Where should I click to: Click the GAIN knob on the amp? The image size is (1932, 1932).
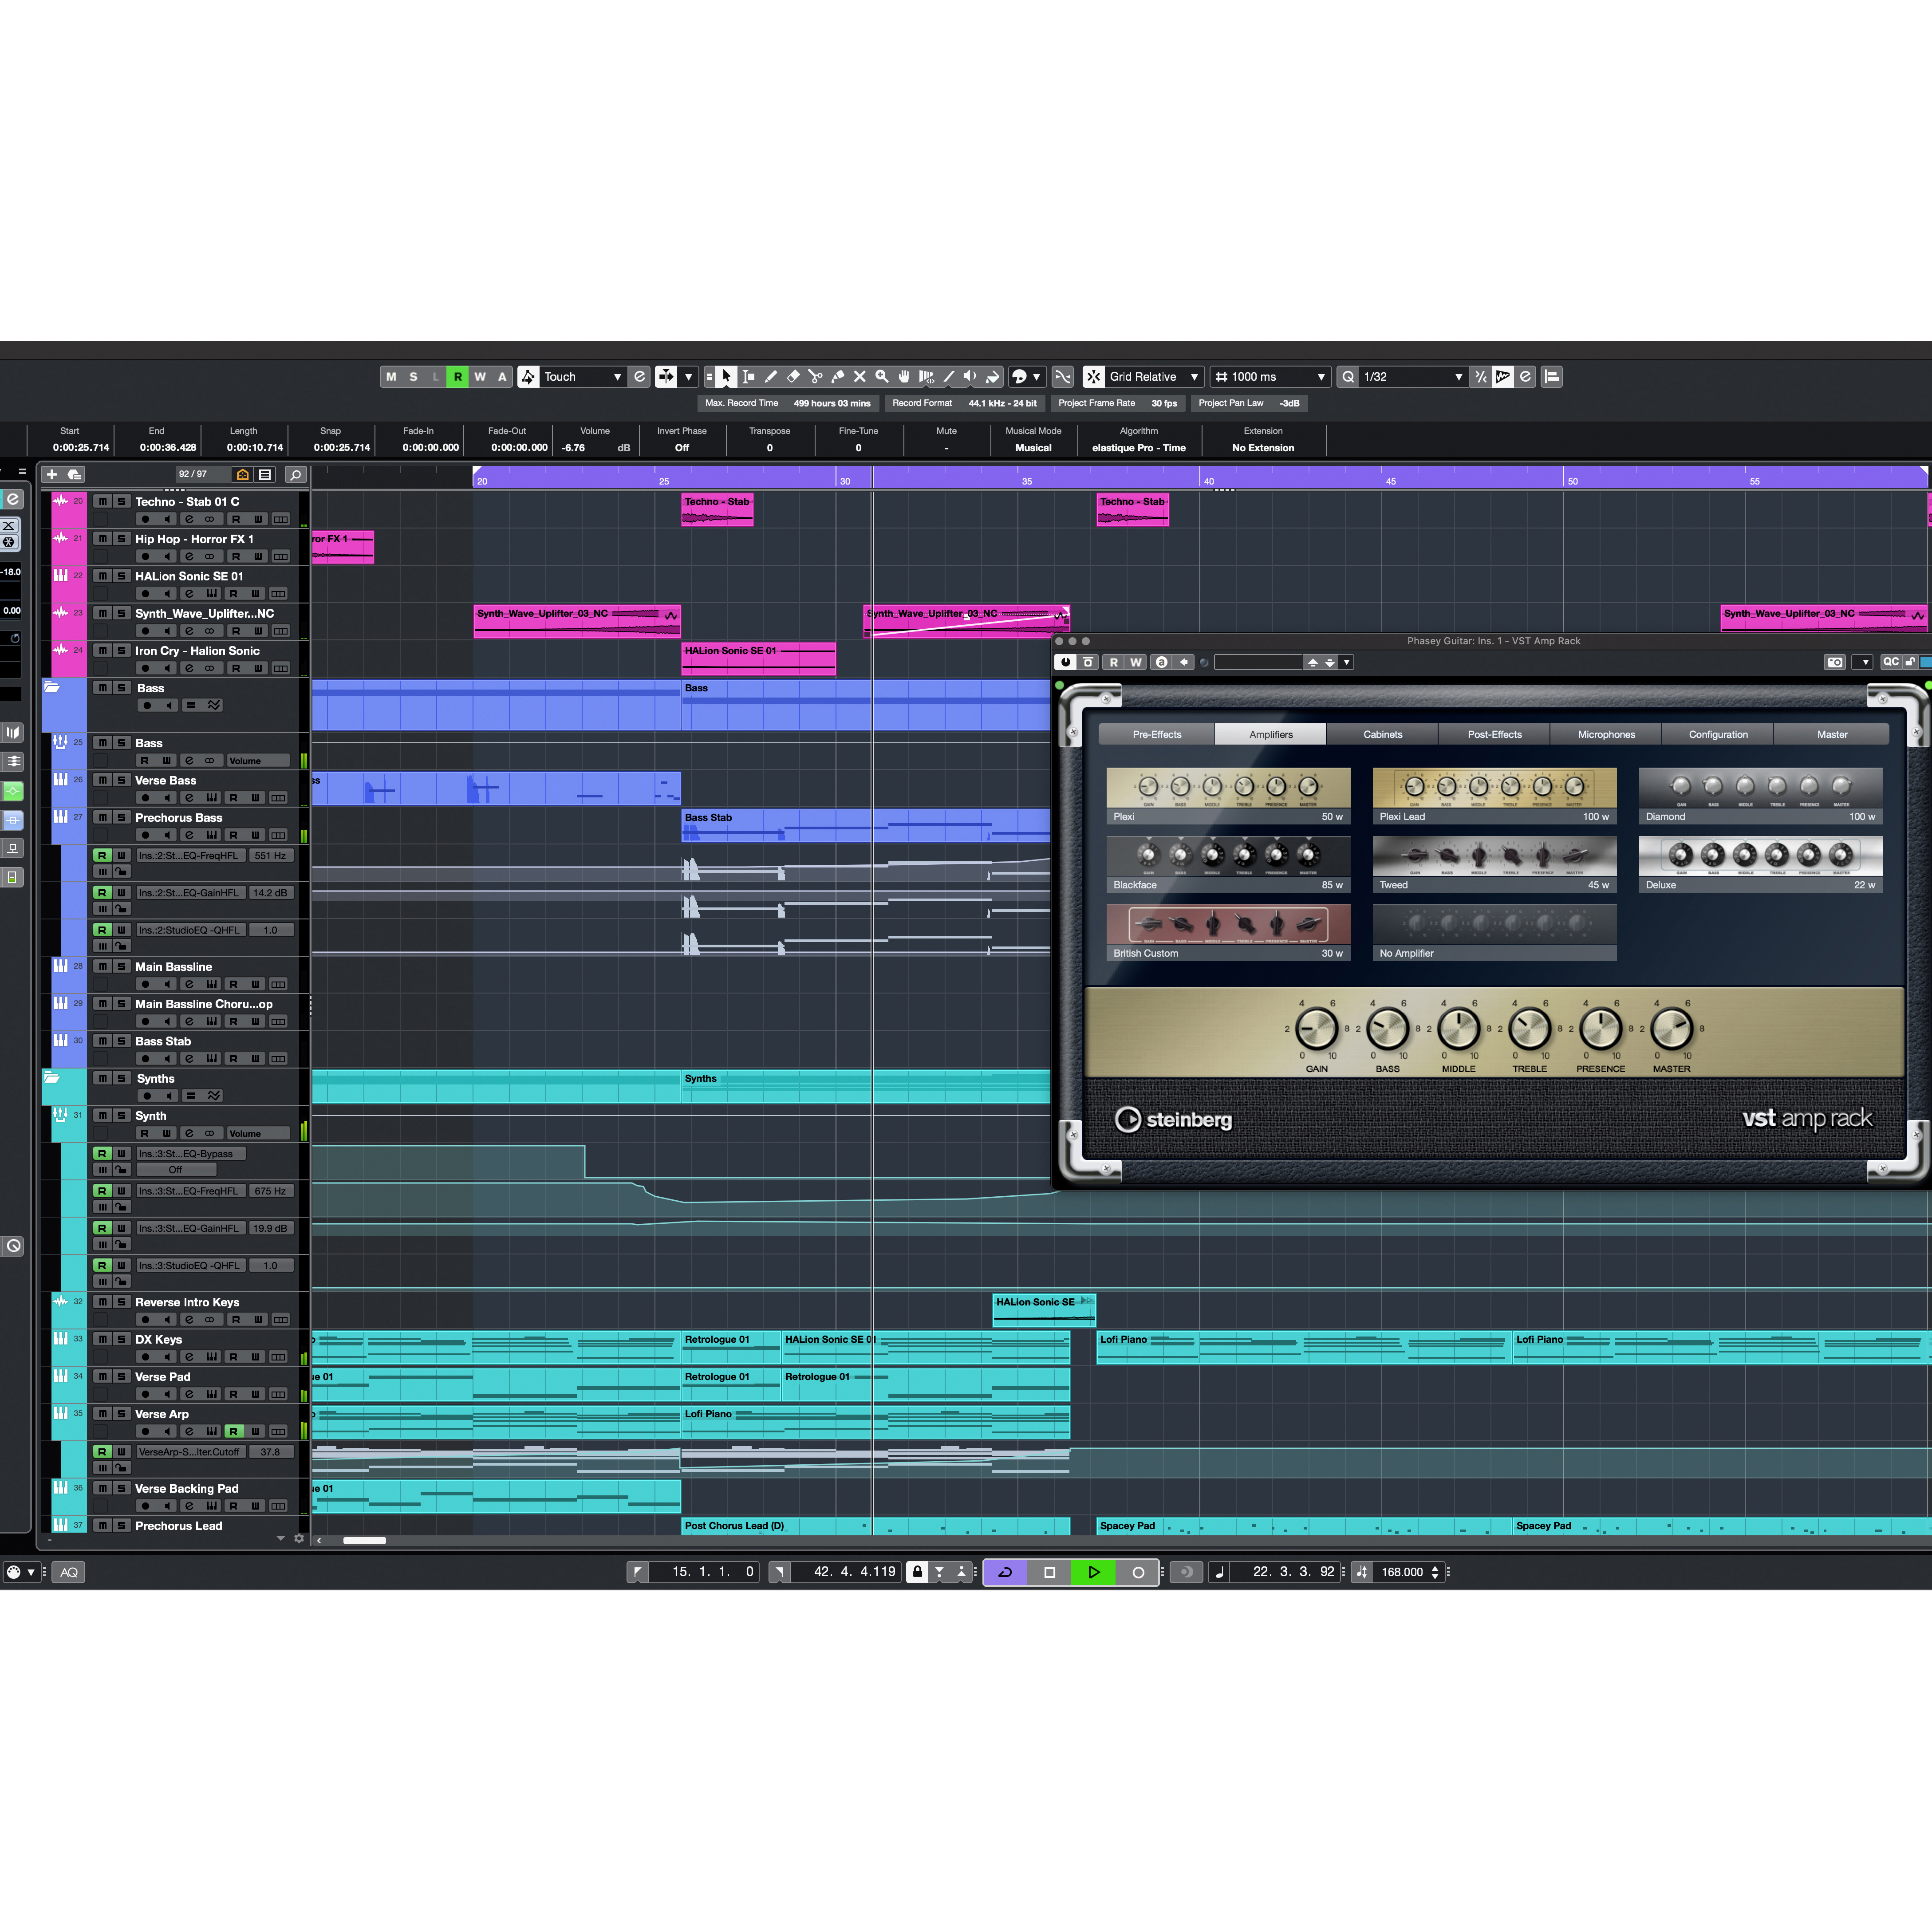(1316, 1028)
